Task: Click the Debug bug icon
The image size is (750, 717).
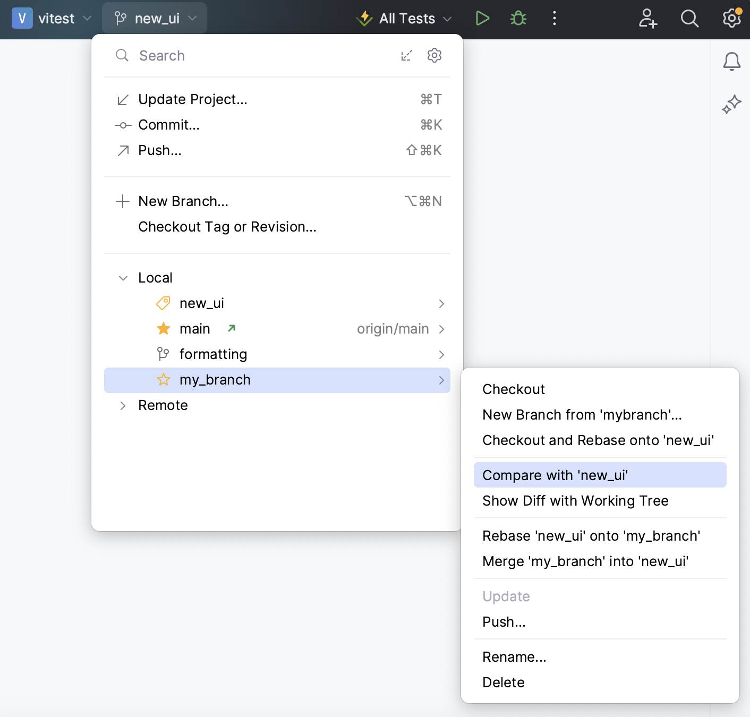Action: click(518, 19)
